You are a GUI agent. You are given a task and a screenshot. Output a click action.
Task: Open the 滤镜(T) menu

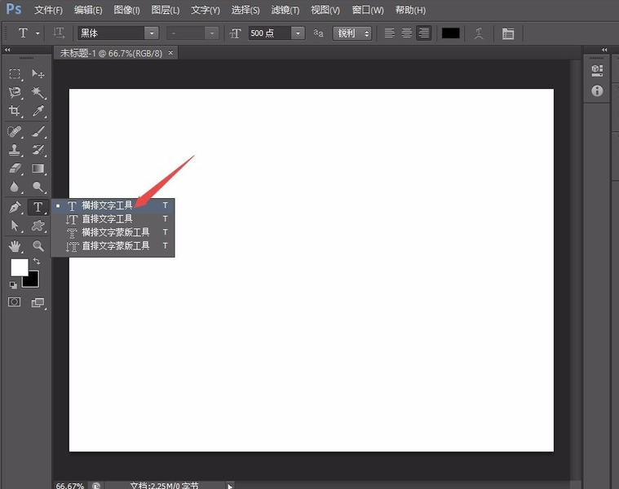285,10
